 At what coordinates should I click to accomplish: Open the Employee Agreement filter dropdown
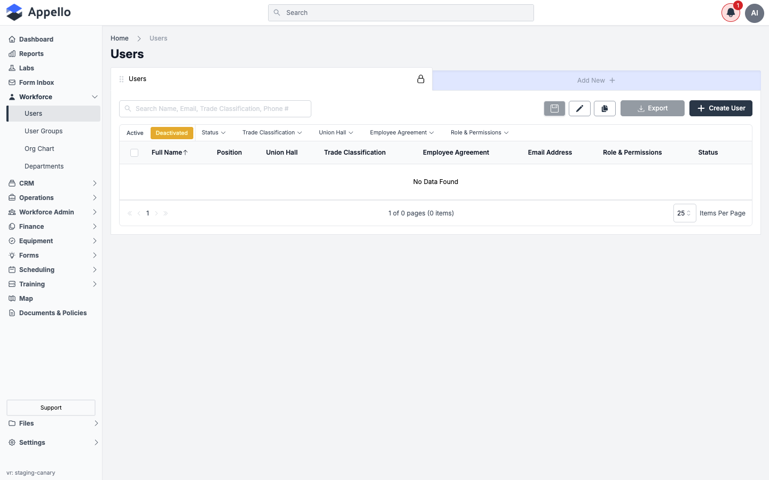[402, 133]
